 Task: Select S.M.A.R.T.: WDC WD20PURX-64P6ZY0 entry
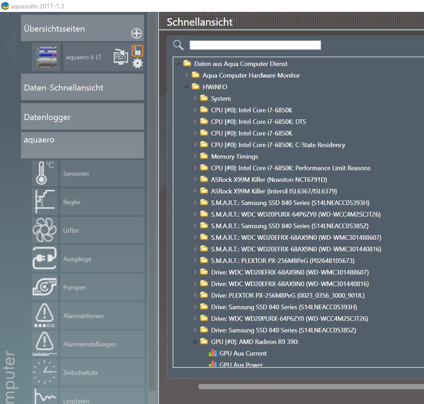tap(296, 214)
